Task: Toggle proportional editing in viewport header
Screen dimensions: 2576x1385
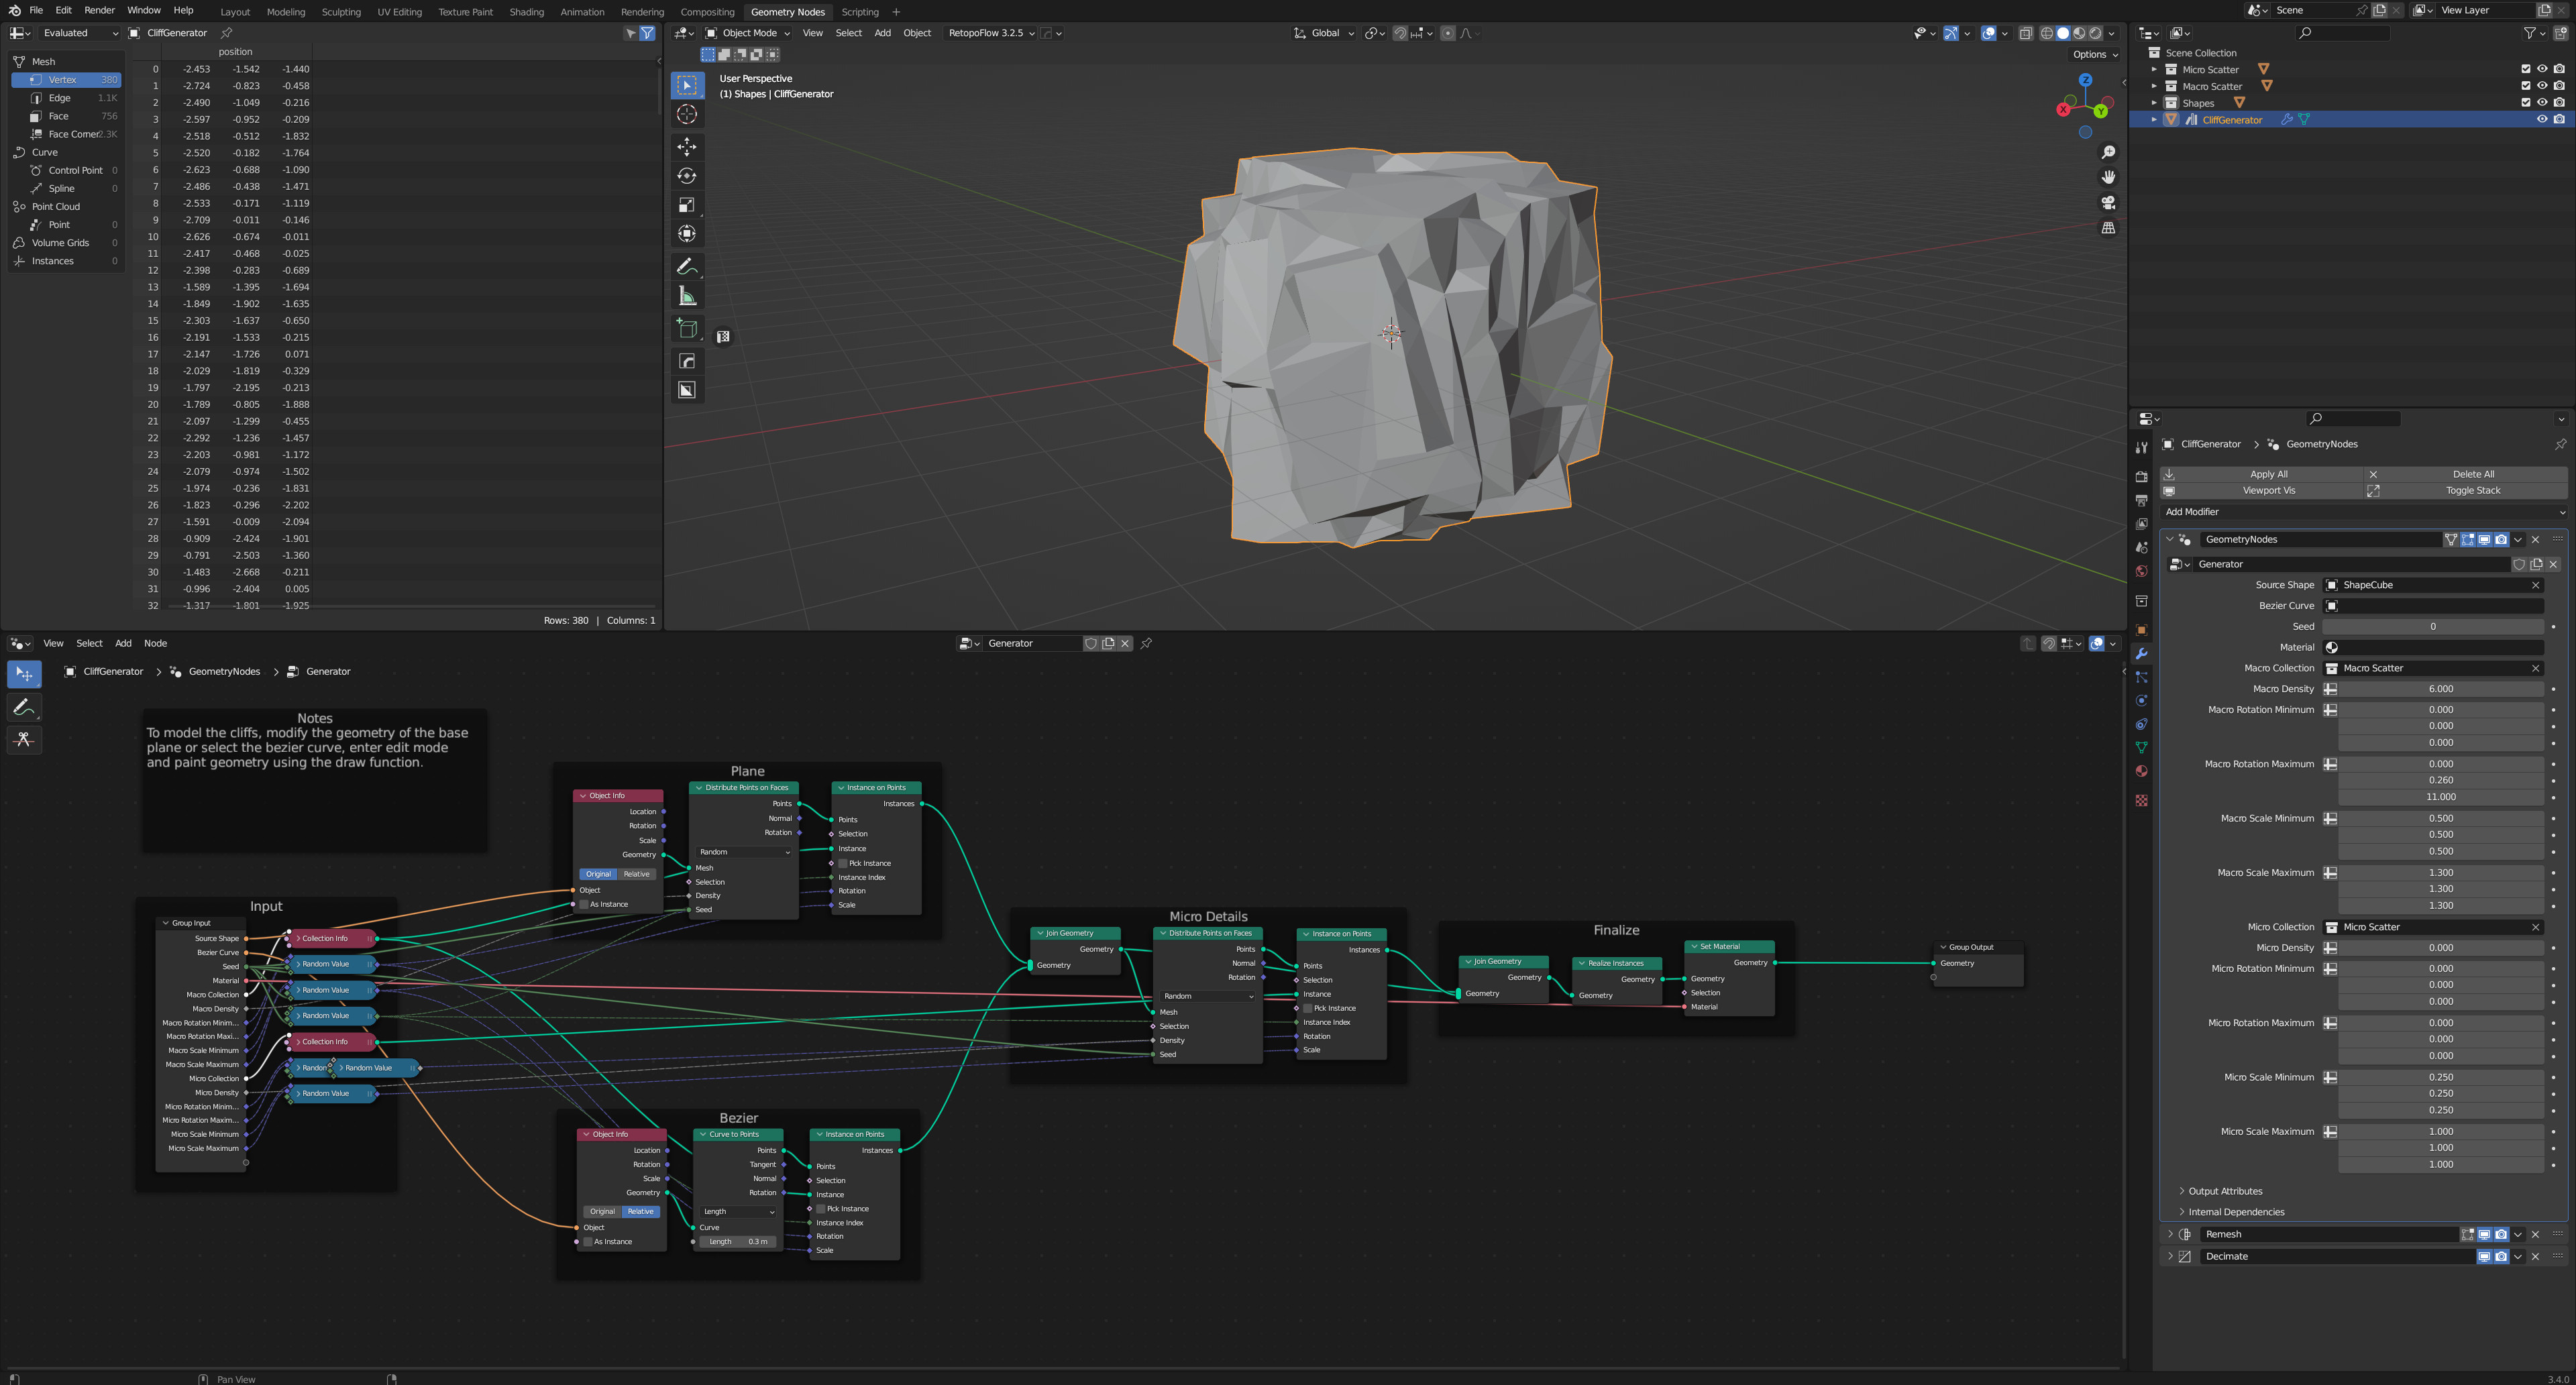Action: (1447, 33)
